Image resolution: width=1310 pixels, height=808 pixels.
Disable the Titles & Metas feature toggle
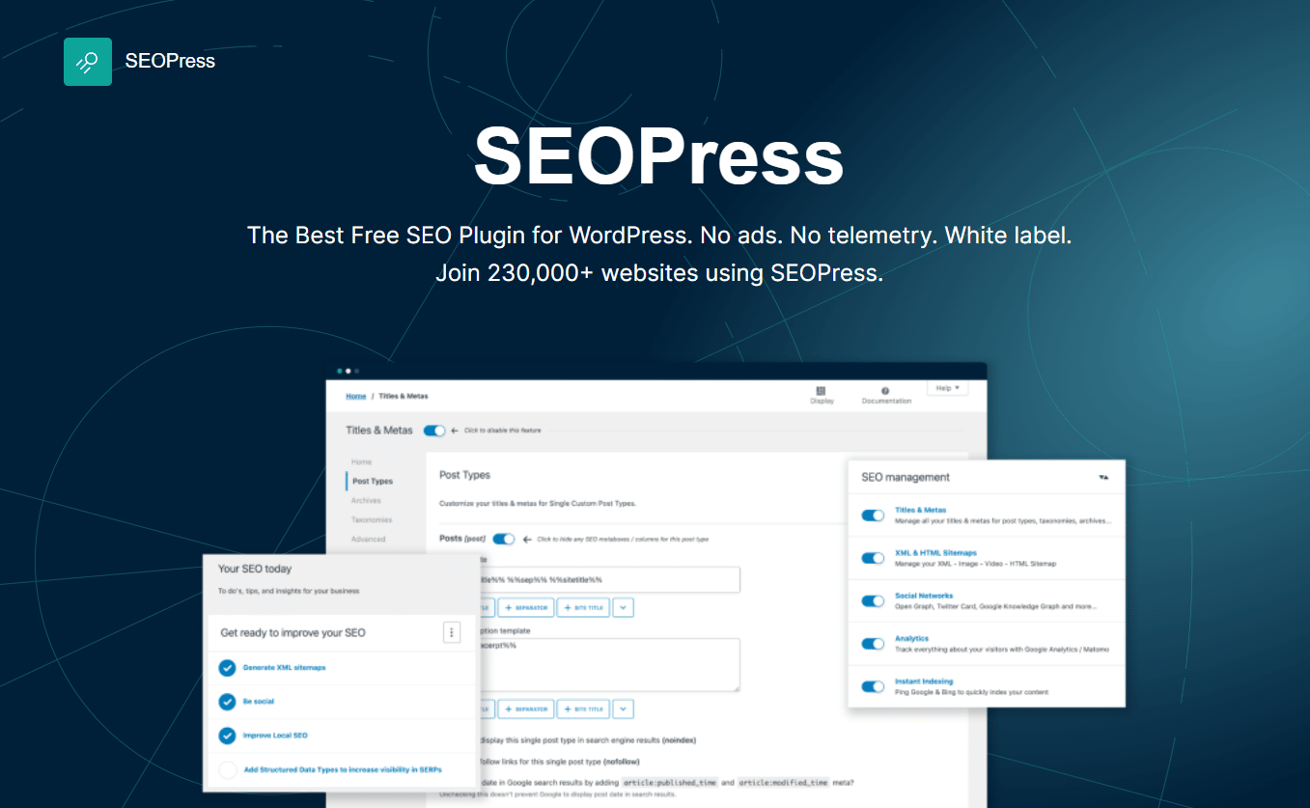coord(434,431)
